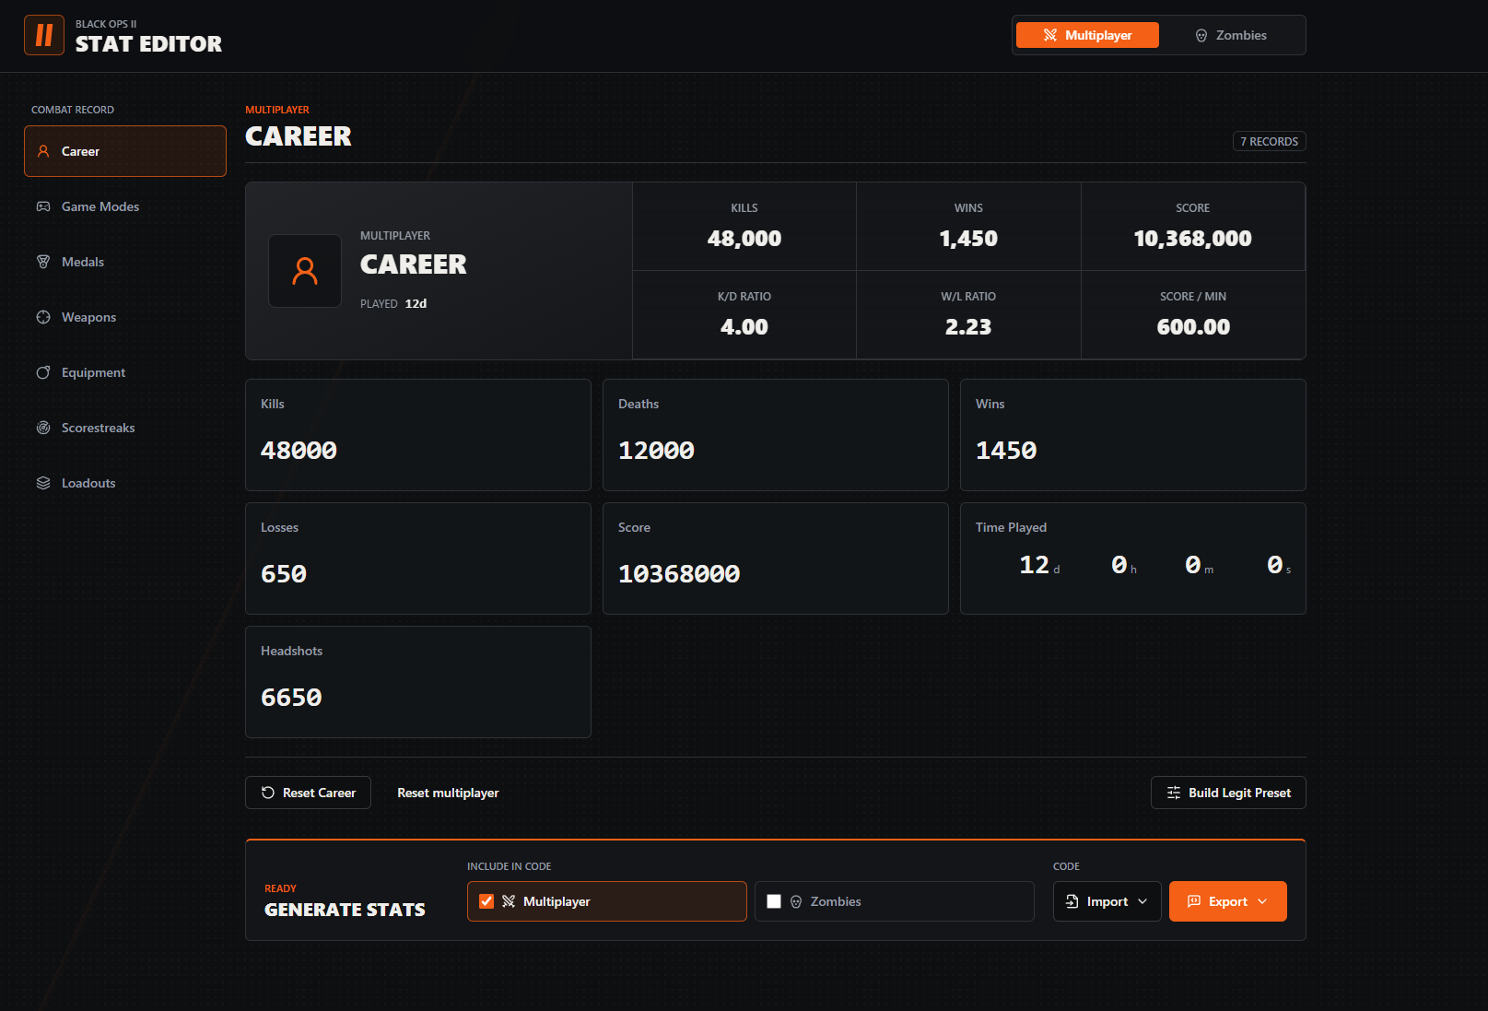1488x1011 pixels.
Task: Click the Losses field showing 650
Action: pyautogui.click(x=418, y=574)
